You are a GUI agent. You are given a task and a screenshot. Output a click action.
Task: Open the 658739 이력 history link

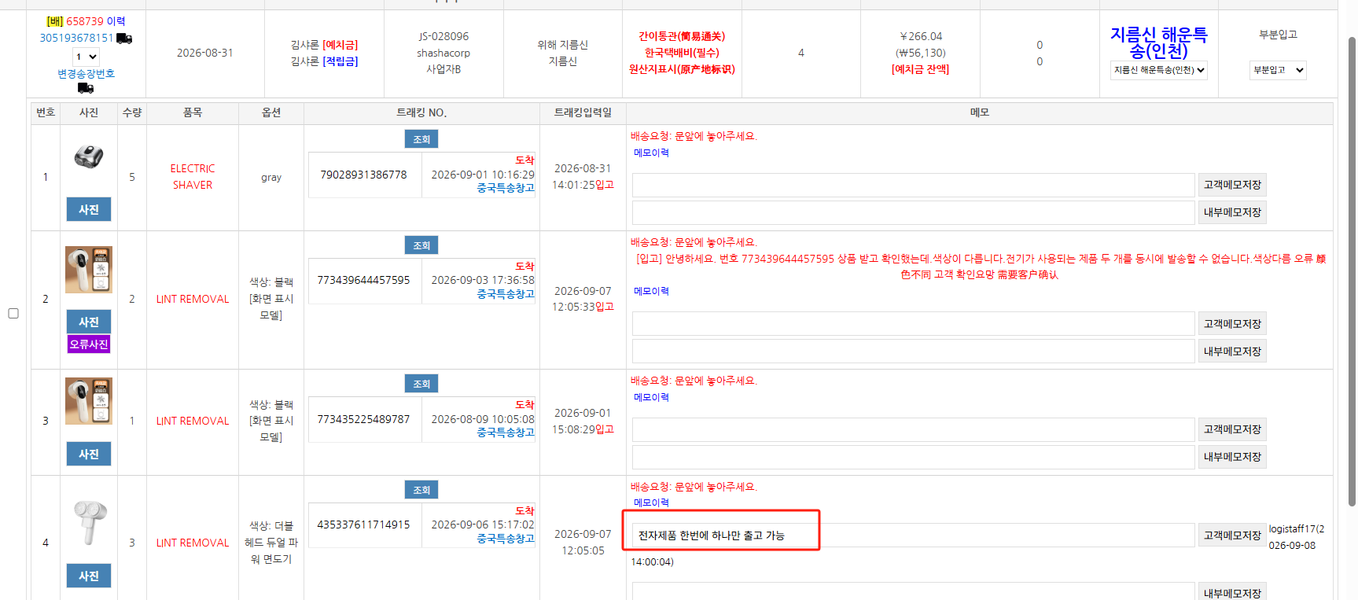click(x=95, y=21)
